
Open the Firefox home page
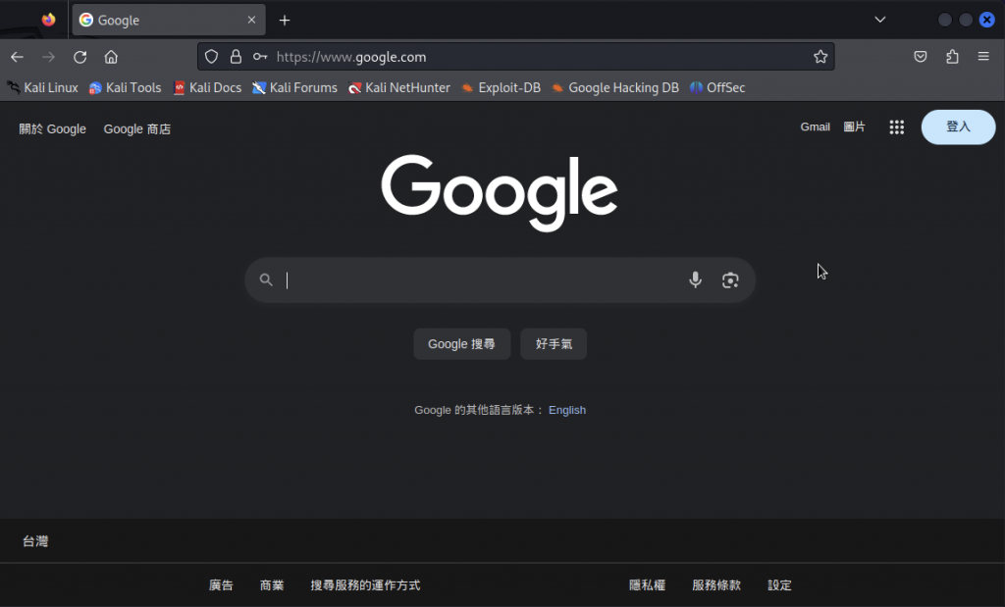click(111, 57)
